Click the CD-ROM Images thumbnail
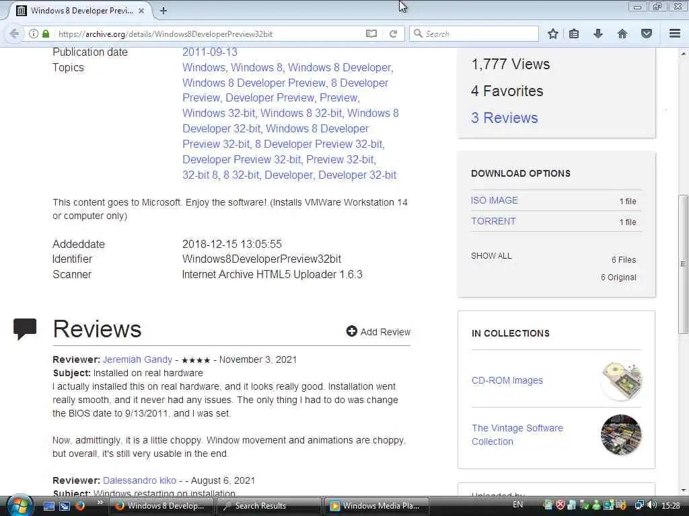 [x=621, y=380]
